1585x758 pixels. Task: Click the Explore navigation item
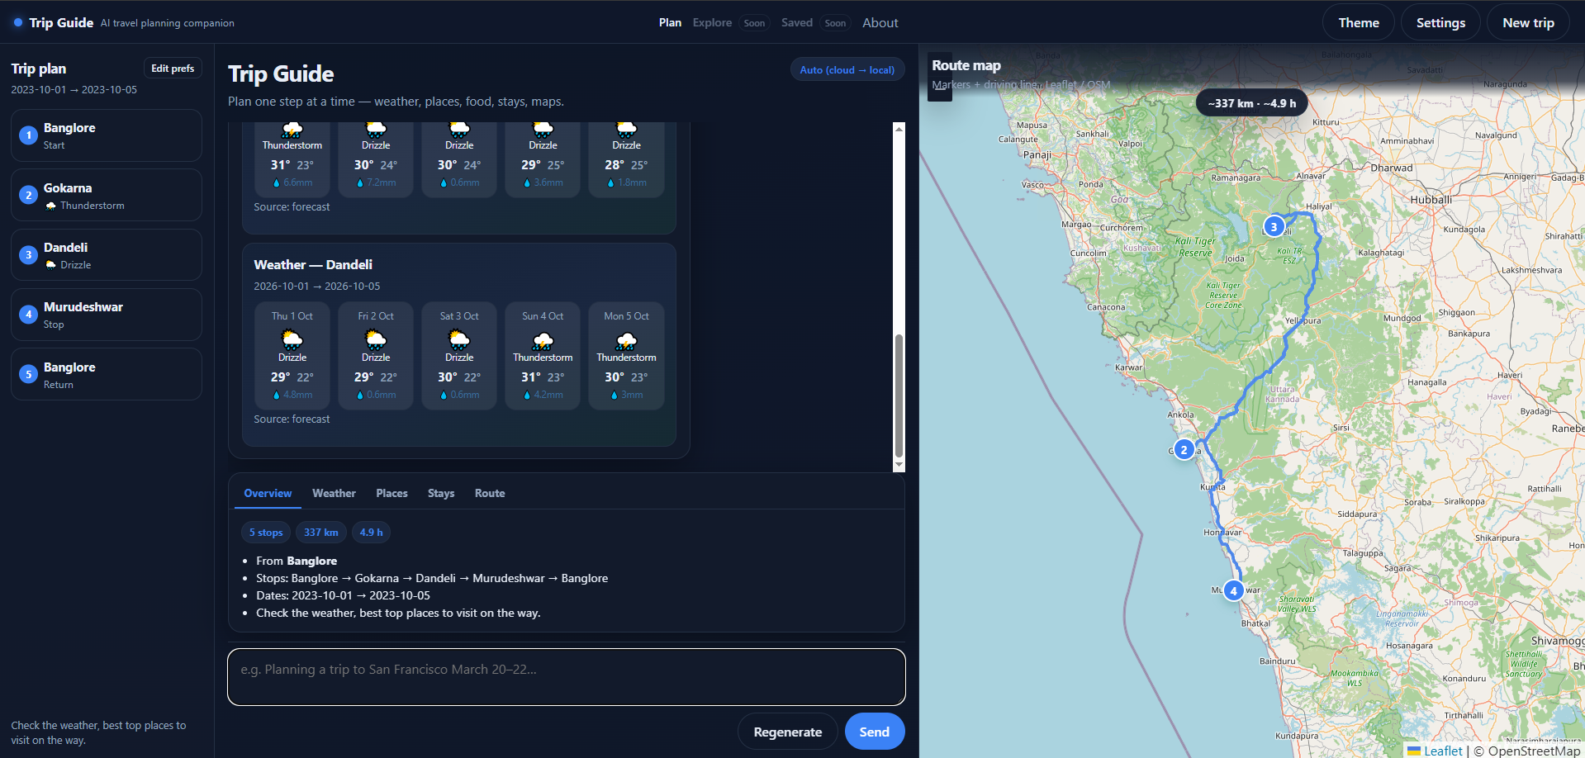(712, 22)
